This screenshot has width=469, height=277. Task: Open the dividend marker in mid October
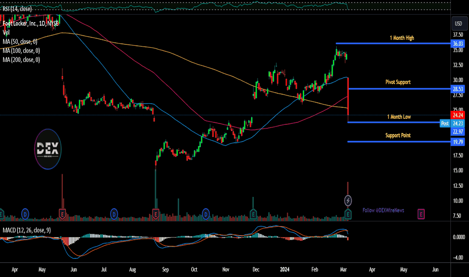(206, 214)
